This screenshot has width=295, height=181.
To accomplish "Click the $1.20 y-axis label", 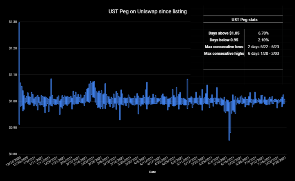I will click(13, 48).
